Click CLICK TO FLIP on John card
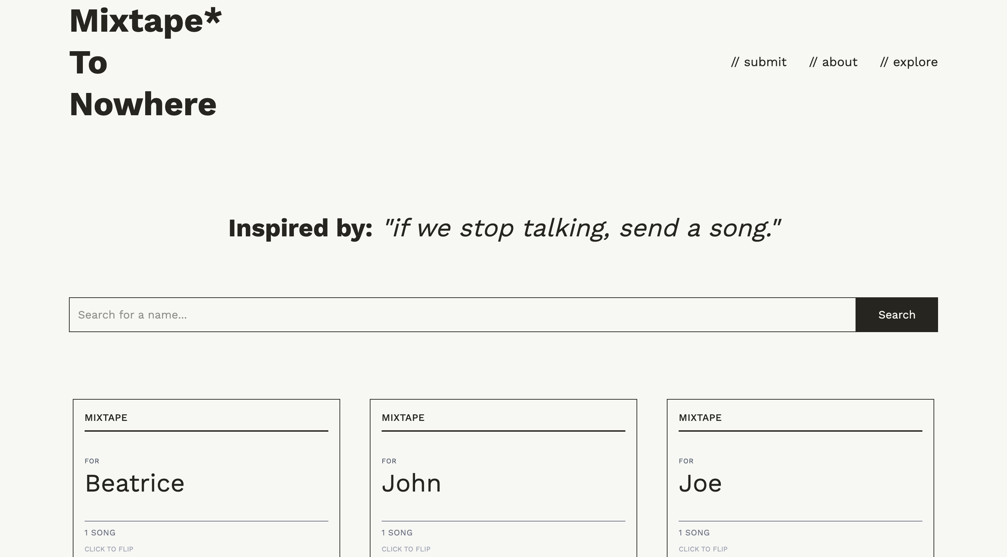Viewport: 1007px width, 557px height. point(406,549)
